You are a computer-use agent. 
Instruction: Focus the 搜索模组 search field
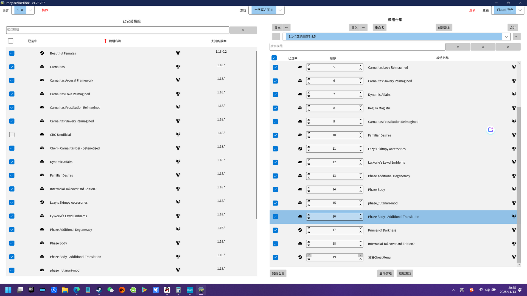357,47
